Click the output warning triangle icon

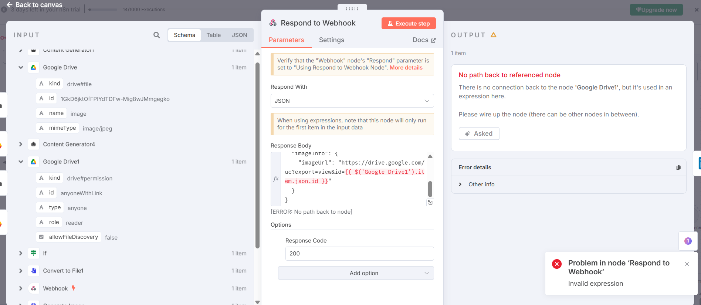(x=494, y=35)
